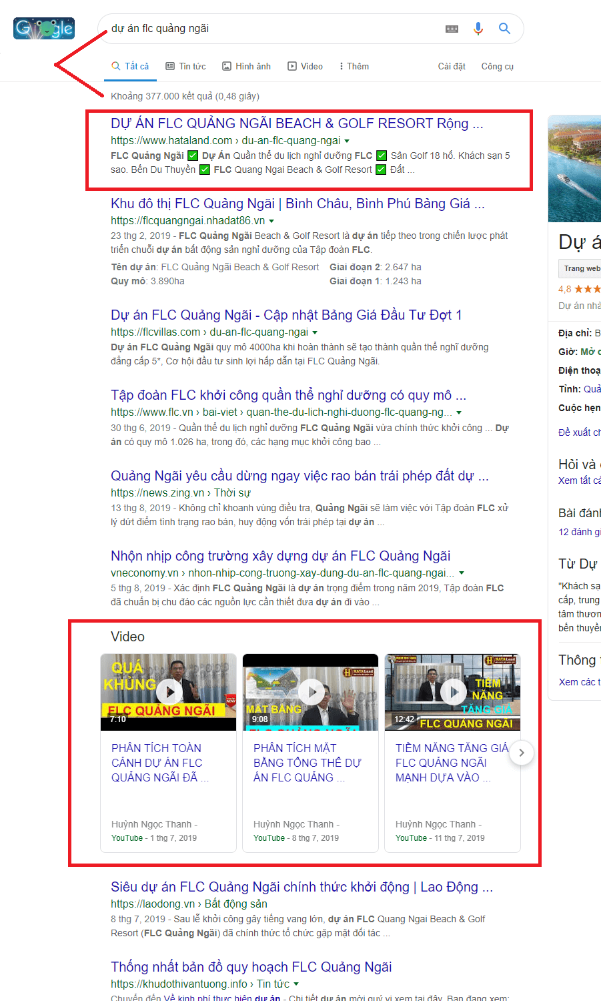Click the search query input field
Viewport: 601px width, 1001px height.
pos(267,29)
